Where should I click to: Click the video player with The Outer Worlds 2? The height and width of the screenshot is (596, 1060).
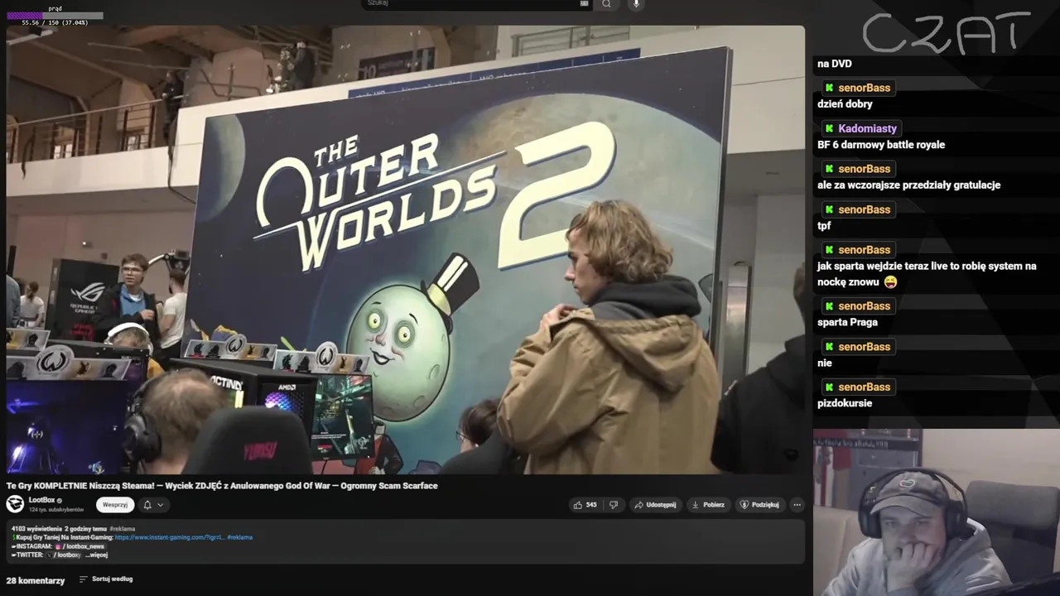pos(405,249)
